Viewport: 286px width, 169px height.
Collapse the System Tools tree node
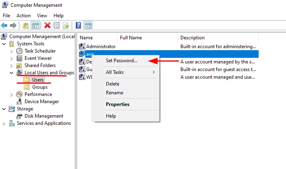[4, 44]
